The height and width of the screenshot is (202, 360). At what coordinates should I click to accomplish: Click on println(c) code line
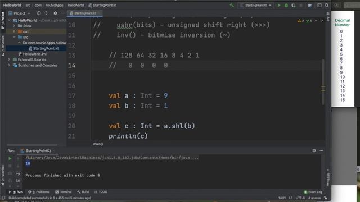click(128, 136)
